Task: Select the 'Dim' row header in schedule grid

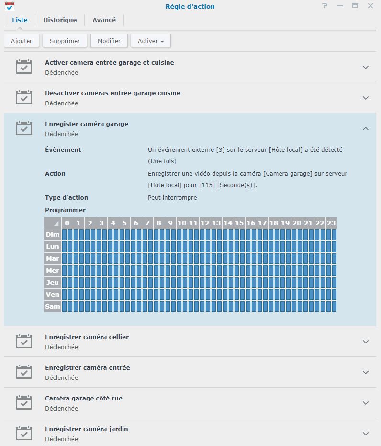Action: pyautogui.click(x=53, y=235)
